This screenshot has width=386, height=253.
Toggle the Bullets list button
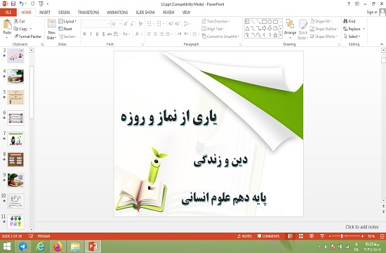tap(149, 24)
